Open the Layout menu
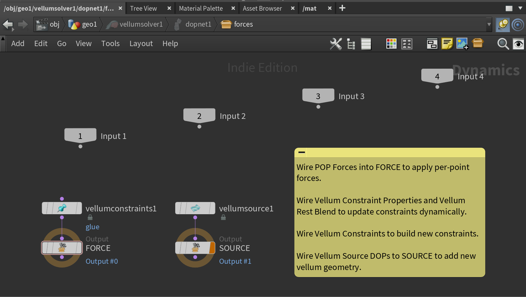 (141, 44)
